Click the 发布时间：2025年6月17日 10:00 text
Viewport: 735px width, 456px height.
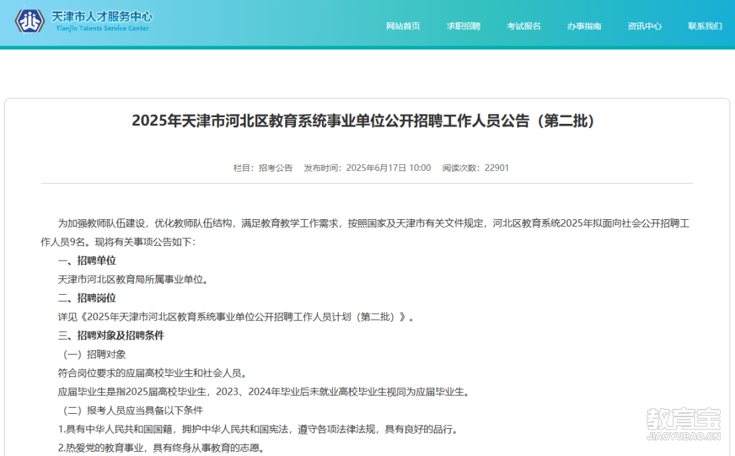pyautogui.click(x=367, y=168)
